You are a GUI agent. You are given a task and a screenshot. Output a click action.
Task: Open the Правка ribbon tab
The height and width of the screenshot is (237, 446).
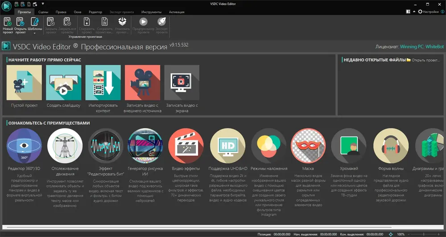61,12
